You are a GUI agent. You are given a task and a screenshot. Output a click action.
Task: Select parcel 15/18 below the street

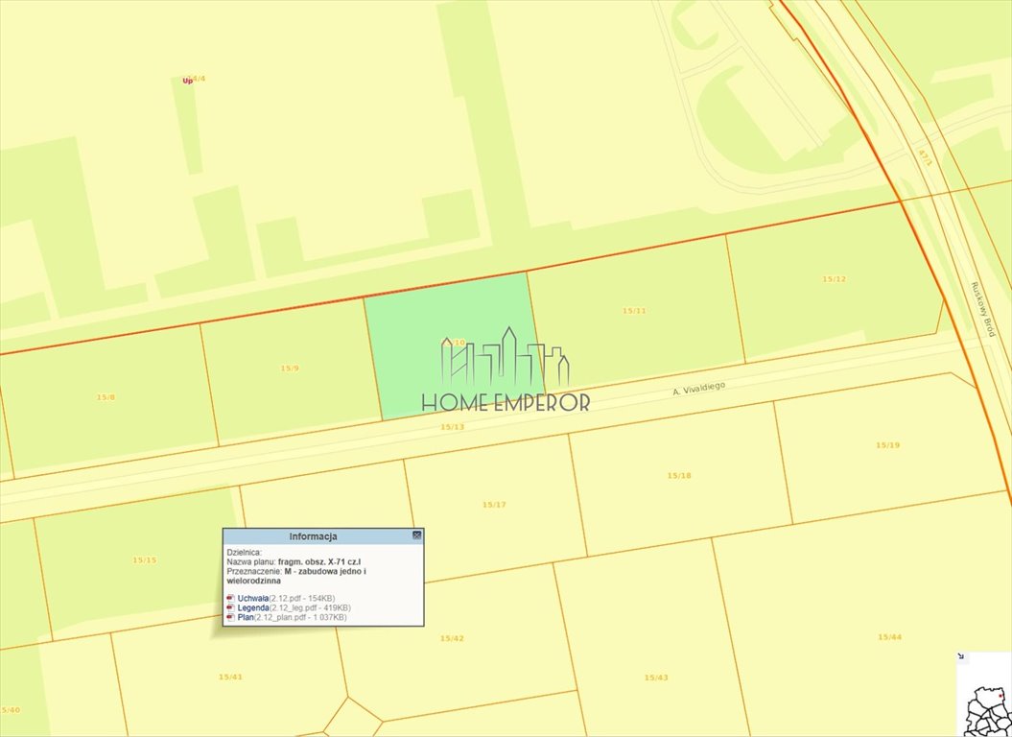click(679, 475)
